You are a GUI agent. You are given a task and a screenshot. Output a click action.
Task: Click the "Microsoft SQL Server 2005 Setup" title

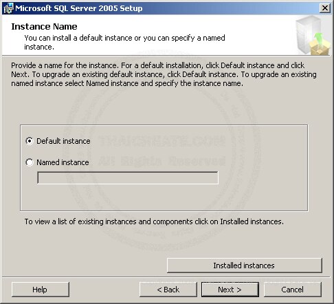(79, 8)
